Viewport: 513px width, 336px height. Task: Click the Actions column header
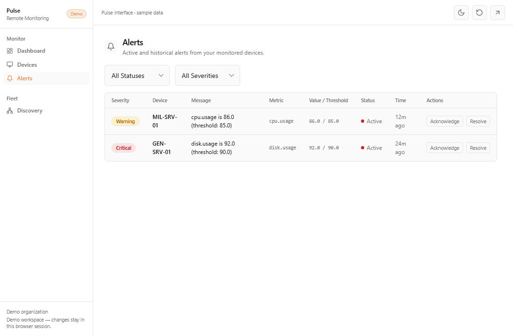pos(435,100)
